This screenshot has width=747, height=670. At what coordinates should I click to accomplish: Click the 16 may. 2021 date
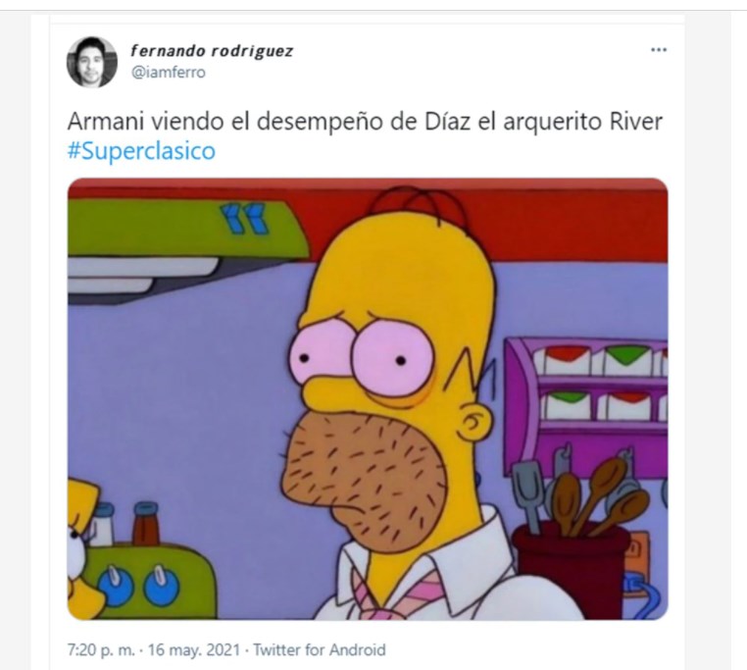click(193, 650)
